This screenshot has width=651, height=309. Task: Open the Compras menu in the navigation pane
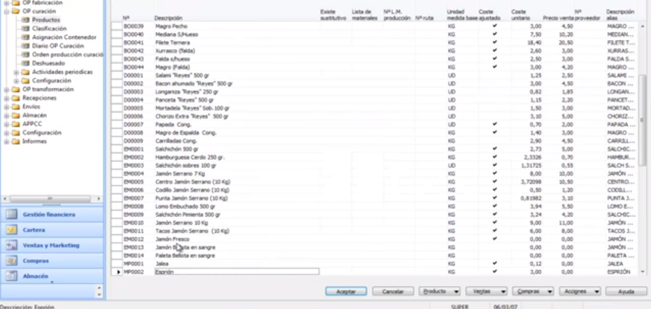point(52,261)
